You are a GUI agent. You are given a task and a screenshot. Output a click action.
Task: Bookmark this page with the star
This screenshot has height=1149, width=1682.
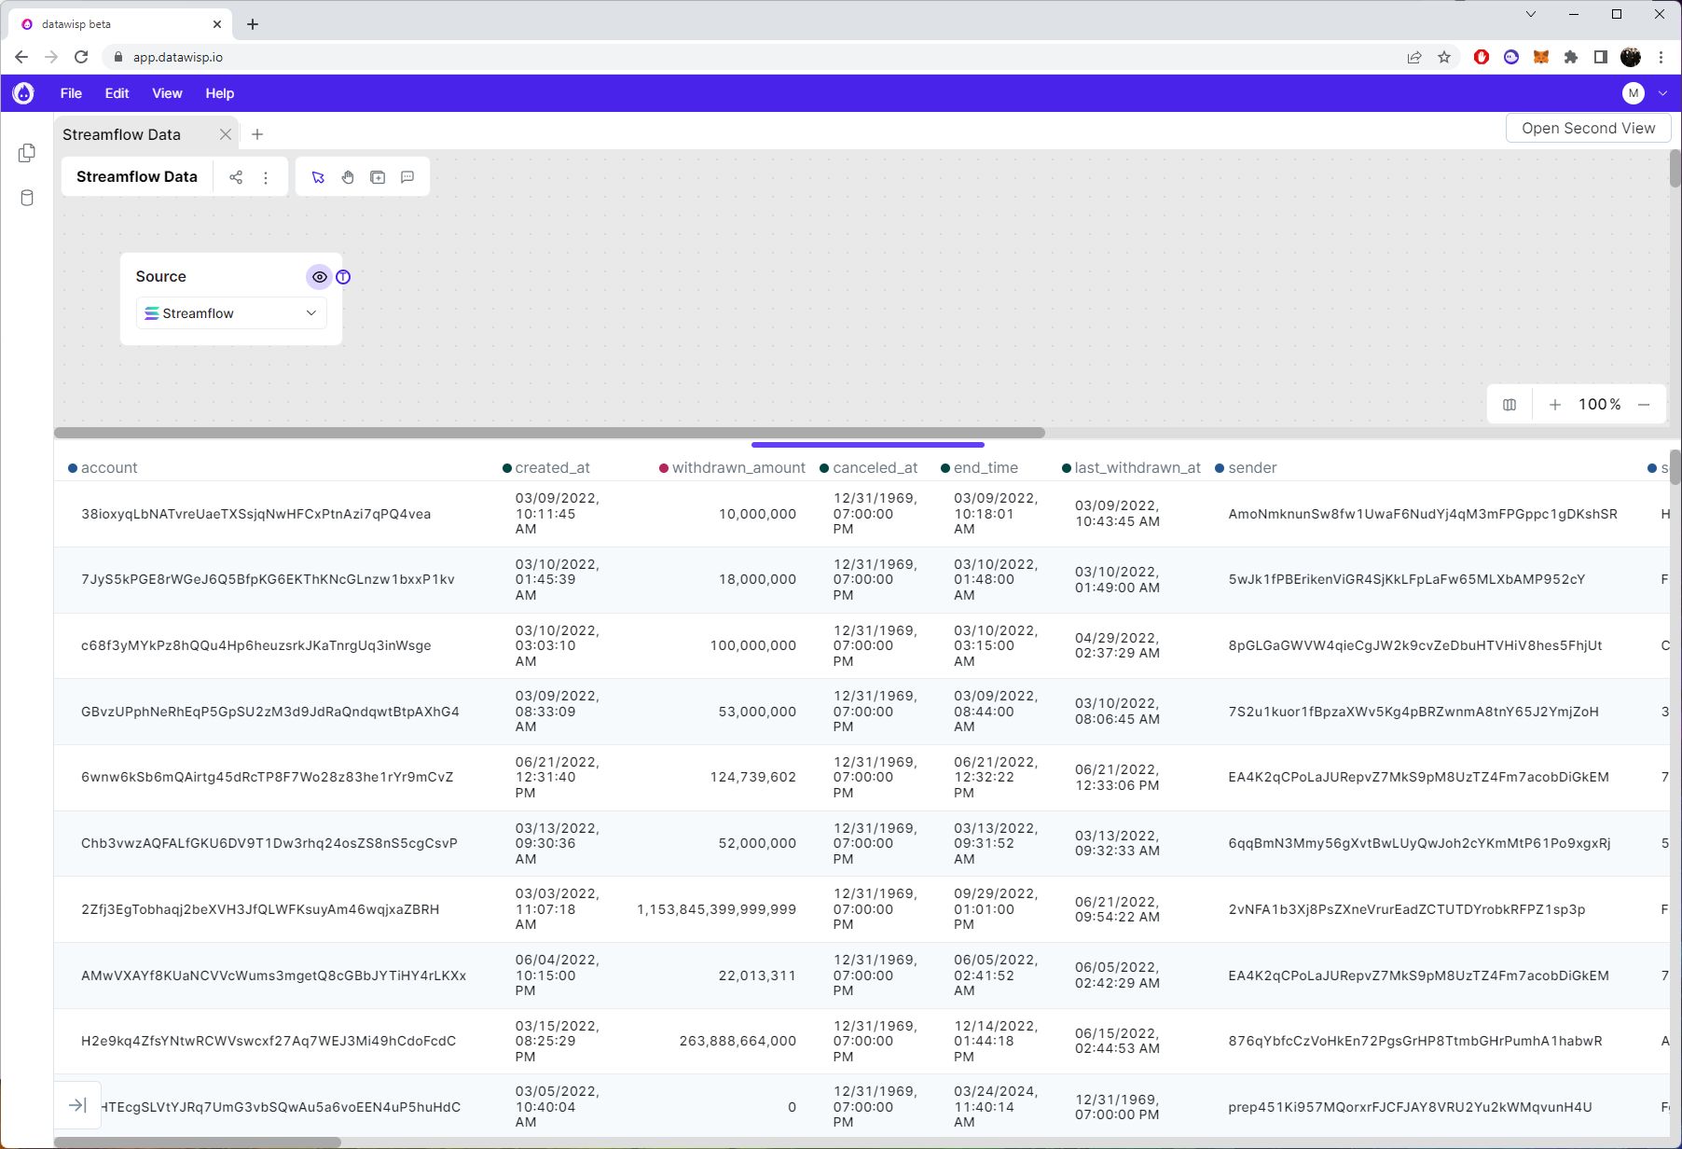click(1444, 57)
